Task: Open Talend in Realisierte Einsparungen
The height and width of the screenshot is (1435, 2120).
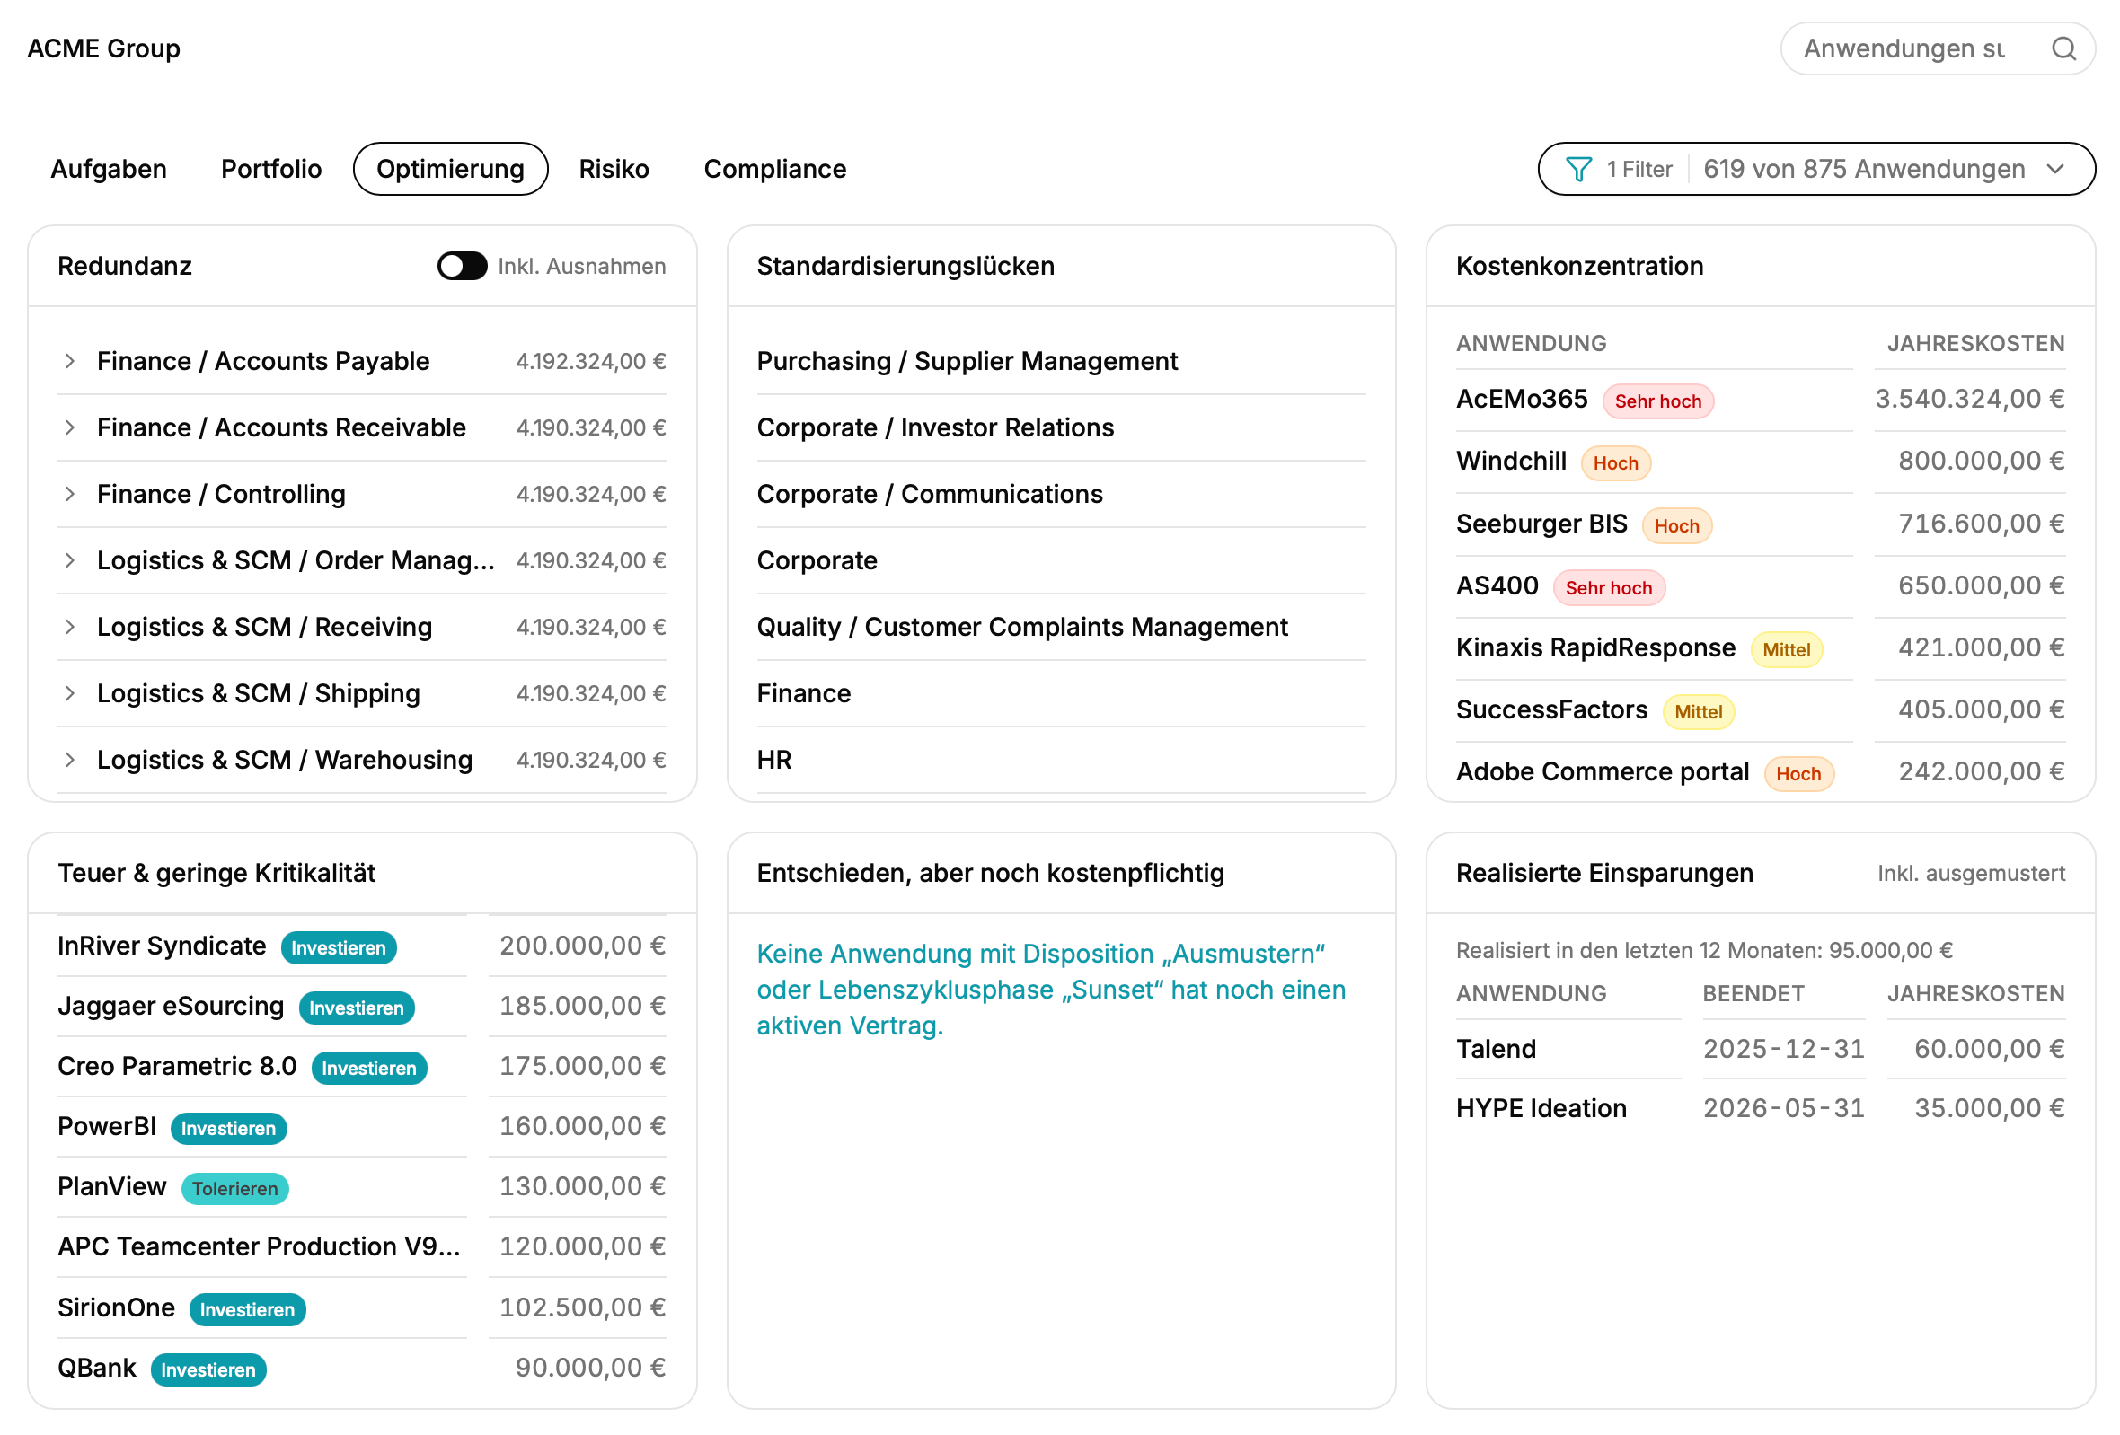Action: (1495, 1050)
